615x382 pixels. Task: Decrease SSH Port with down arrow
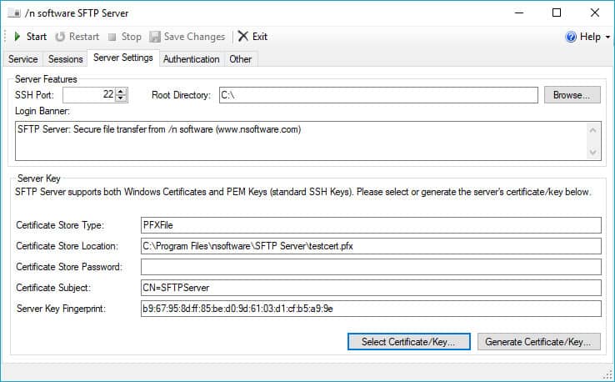pyautogui.click(x=121, y=98)
